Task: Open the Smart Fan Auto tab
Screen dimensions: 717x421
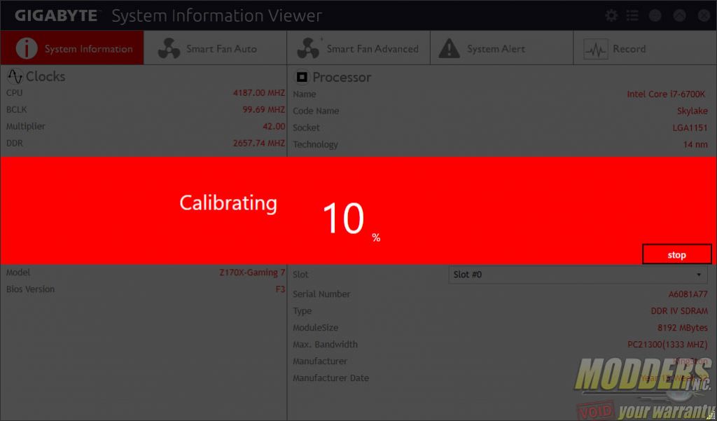Action: point(216,48)
